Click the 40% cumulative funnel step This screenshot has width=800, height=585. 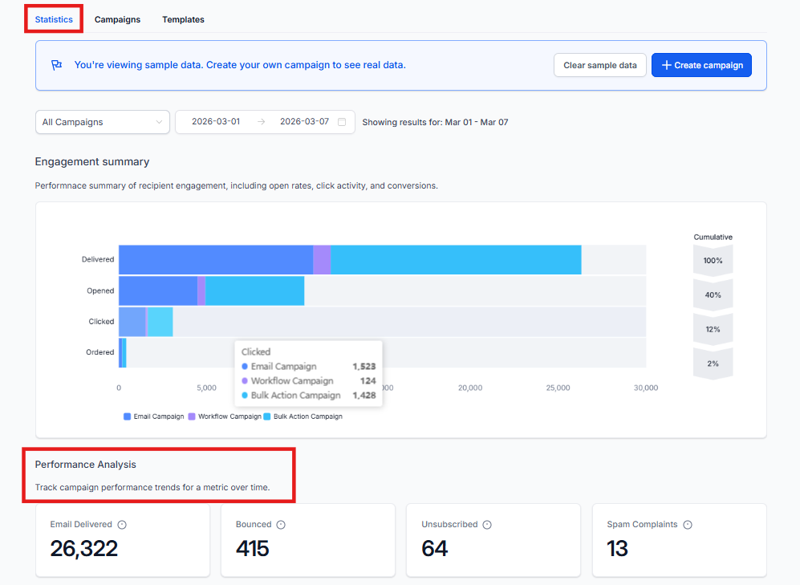[x=713, y=295]
